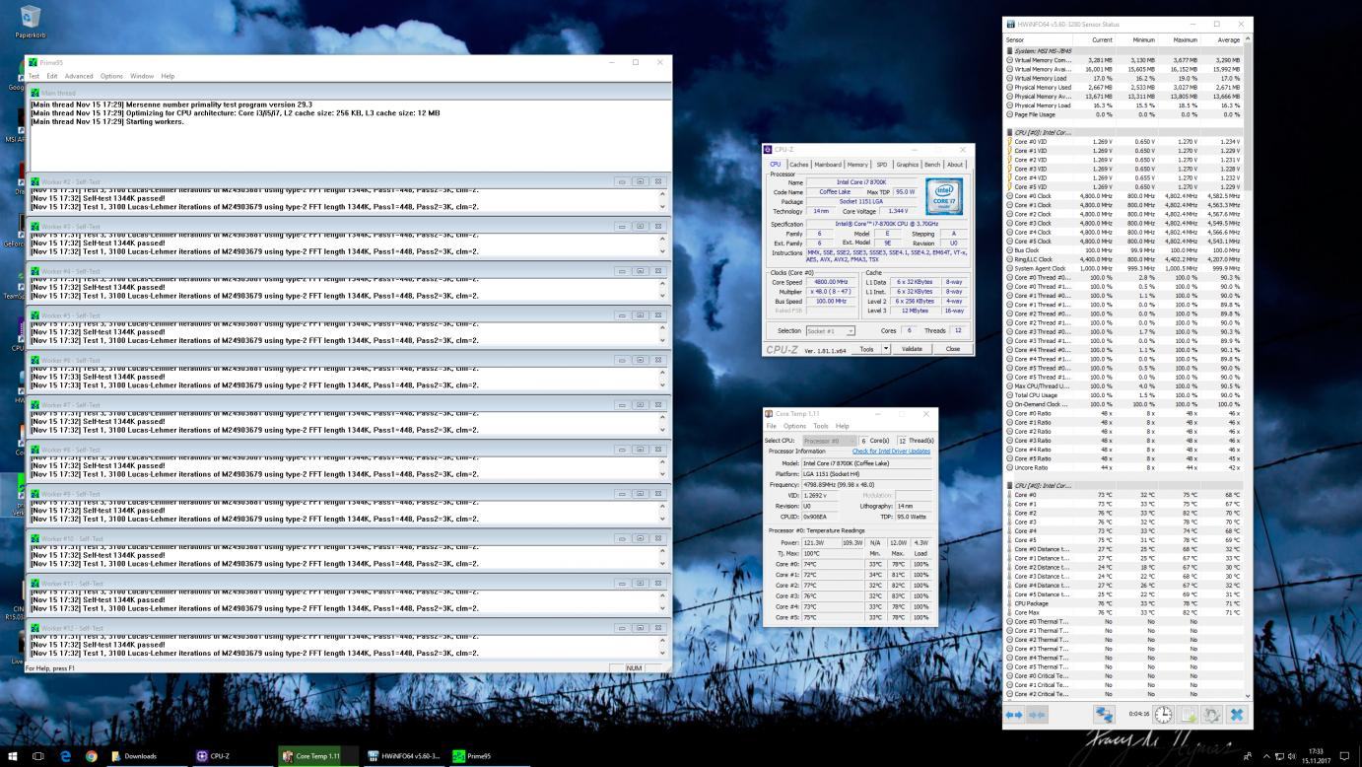
Task: Open CPU-Z Tools dropdown arrow
Action: pyautogui.click(x=885, y=349)
